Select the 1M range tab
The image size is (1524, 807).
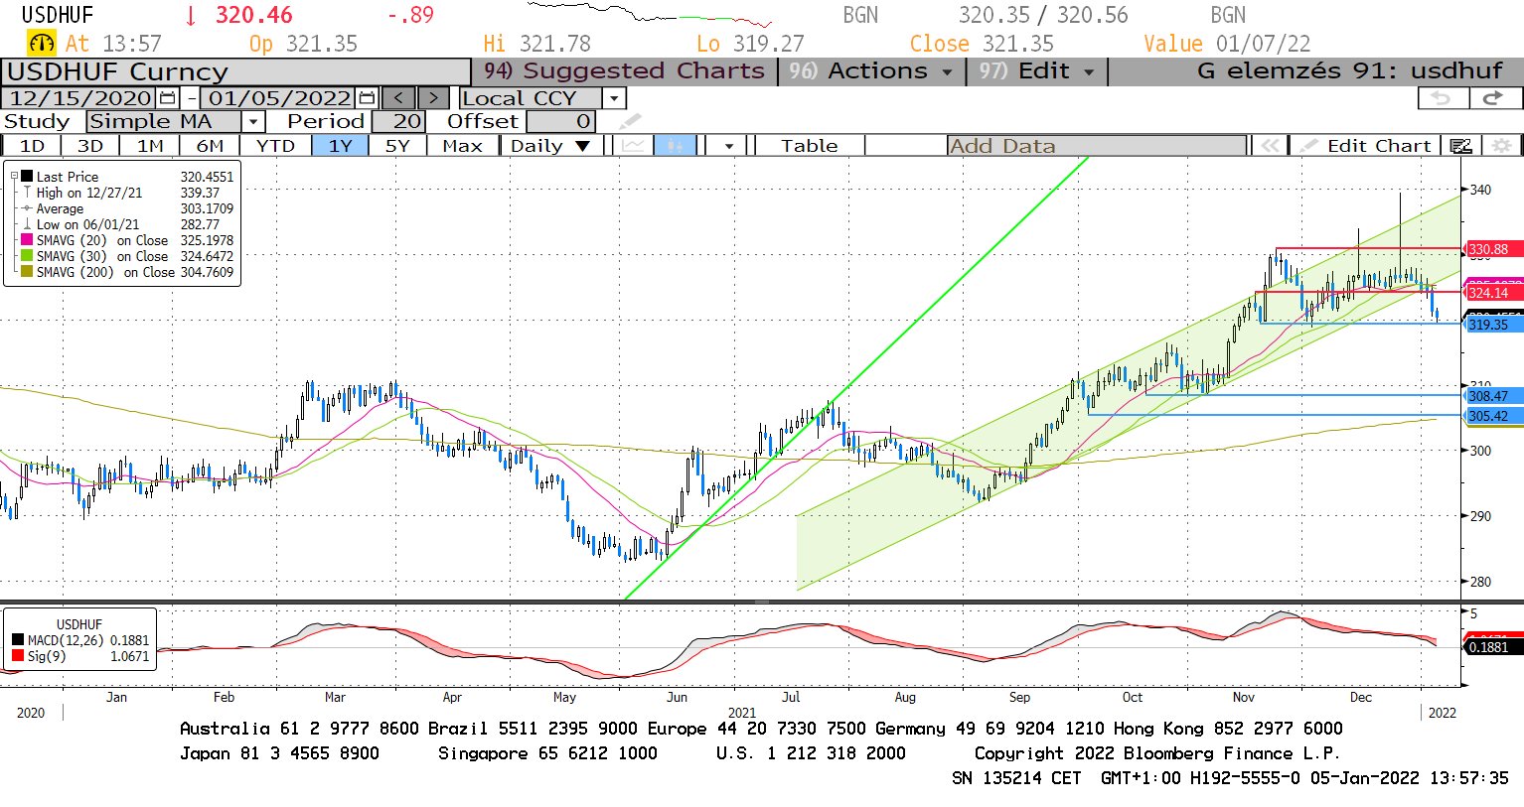[x=150, y=146]
